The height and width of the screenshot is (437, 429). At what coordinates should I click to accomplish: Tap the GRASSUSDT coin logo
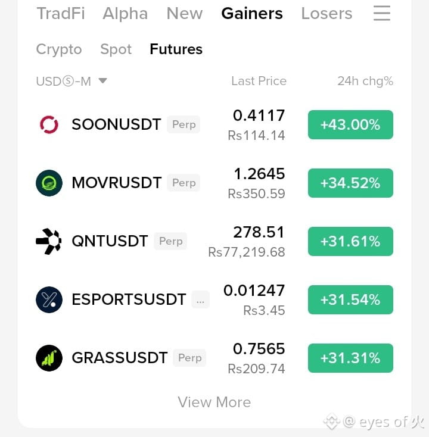49,358
